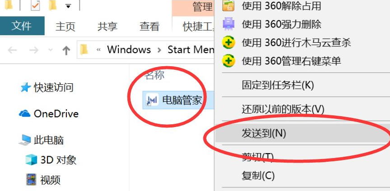This screenshot has height=191, width=390.
Task: Click the 360 trojan cloud scan icon
Action: (228, 43)
